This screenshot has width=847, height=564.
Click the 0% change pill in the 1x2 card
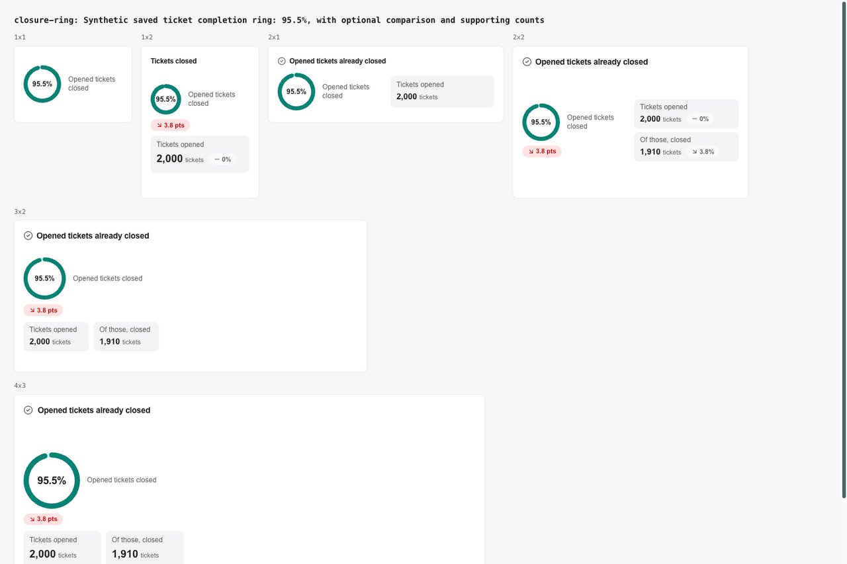(222, 159)
